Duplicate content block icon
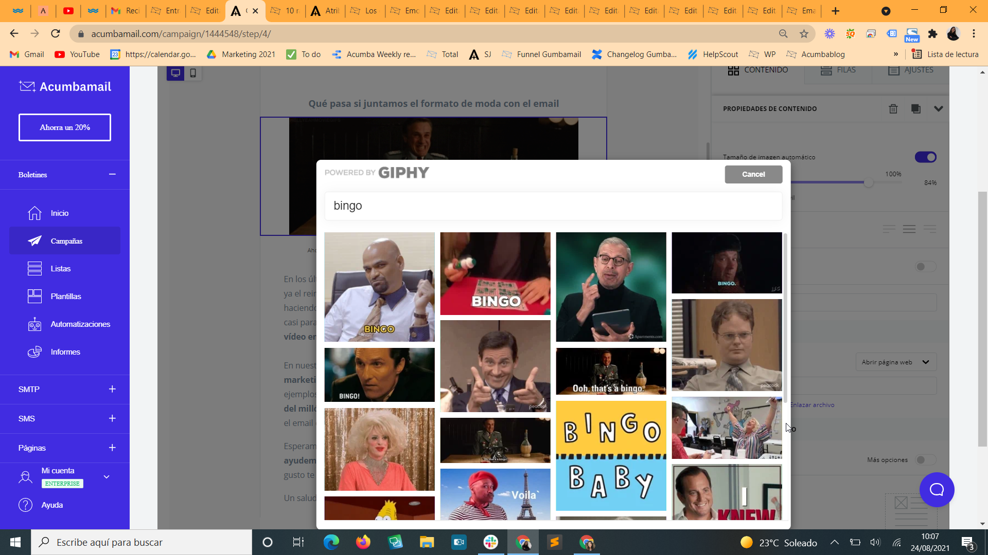Image resolution: width=988 pixels, height=555 pixels. coord(916,108)
